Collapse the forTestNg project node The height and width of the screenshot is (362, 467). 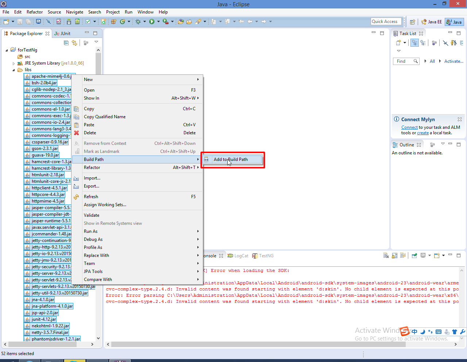[x=7, y=50]
